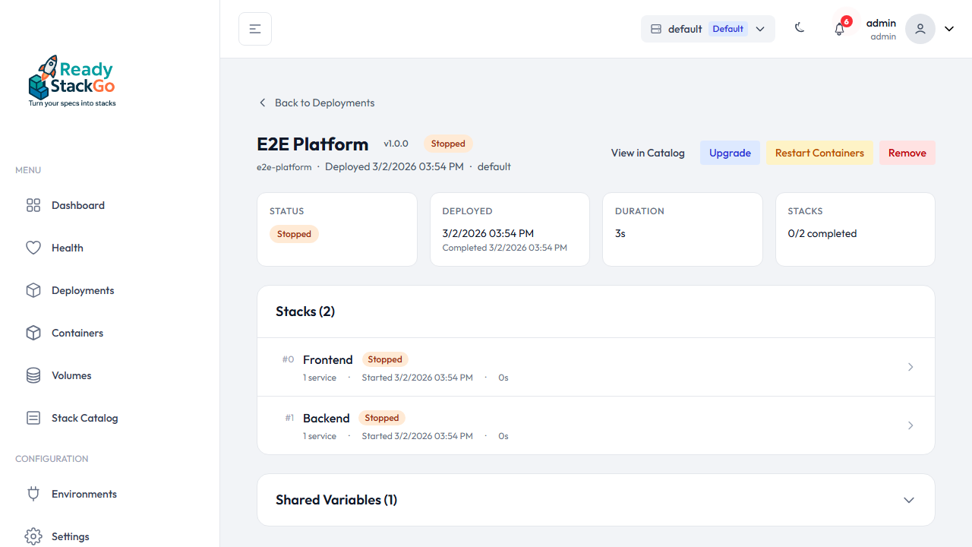Open the Dashboard from the sidebar icon

[33, 205]
